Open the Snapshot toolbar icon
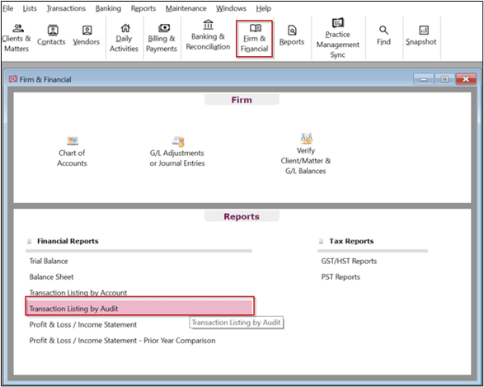The image size is (484, 387). (x=421, y=35)
